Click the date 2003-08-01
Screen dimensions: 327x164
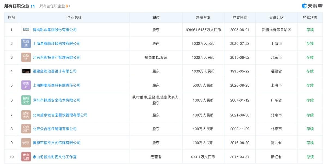240,30
